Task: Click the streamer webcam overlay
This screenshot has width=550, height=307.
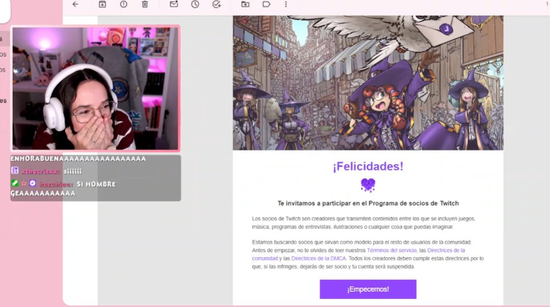Action: pos(95,88)
